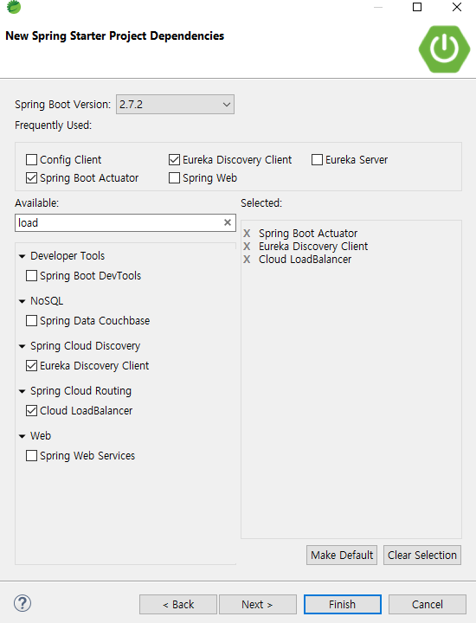
Task: Open the Spring Boot Version dropdown
Action: pyautogui.click(x=175, y=105)
